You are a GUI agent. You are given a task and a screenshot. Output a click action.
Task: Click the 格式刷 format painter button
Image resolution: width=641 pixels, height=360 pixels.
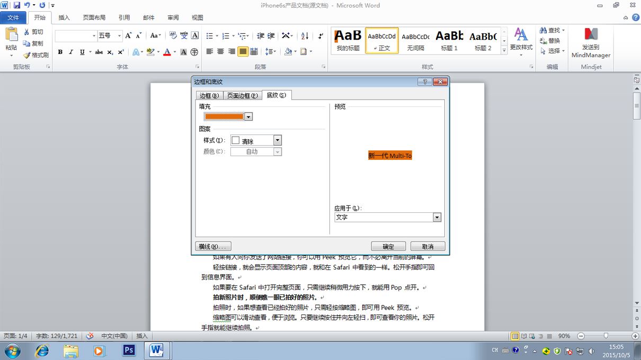click(x=36, y=55)
